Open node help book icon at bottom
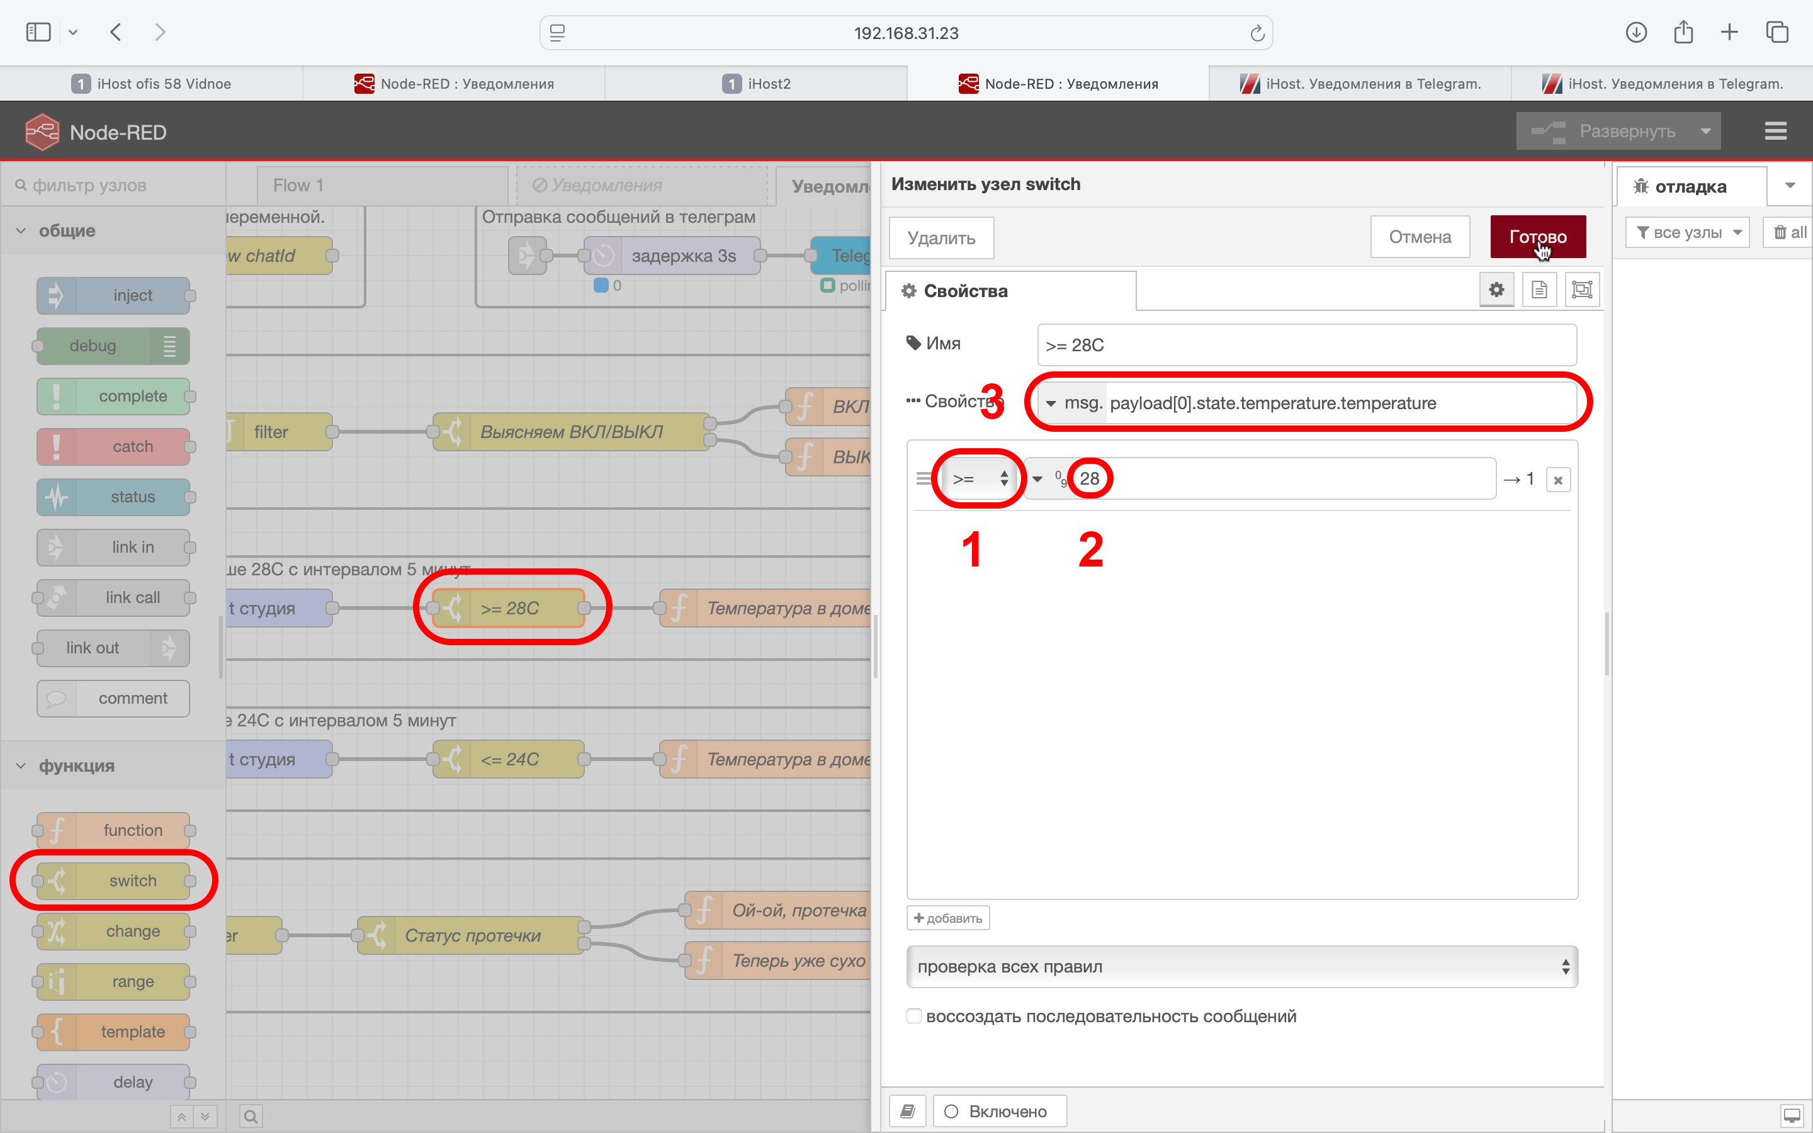This screenshot has width=1813, height=1133. (x=907, y=1111)
